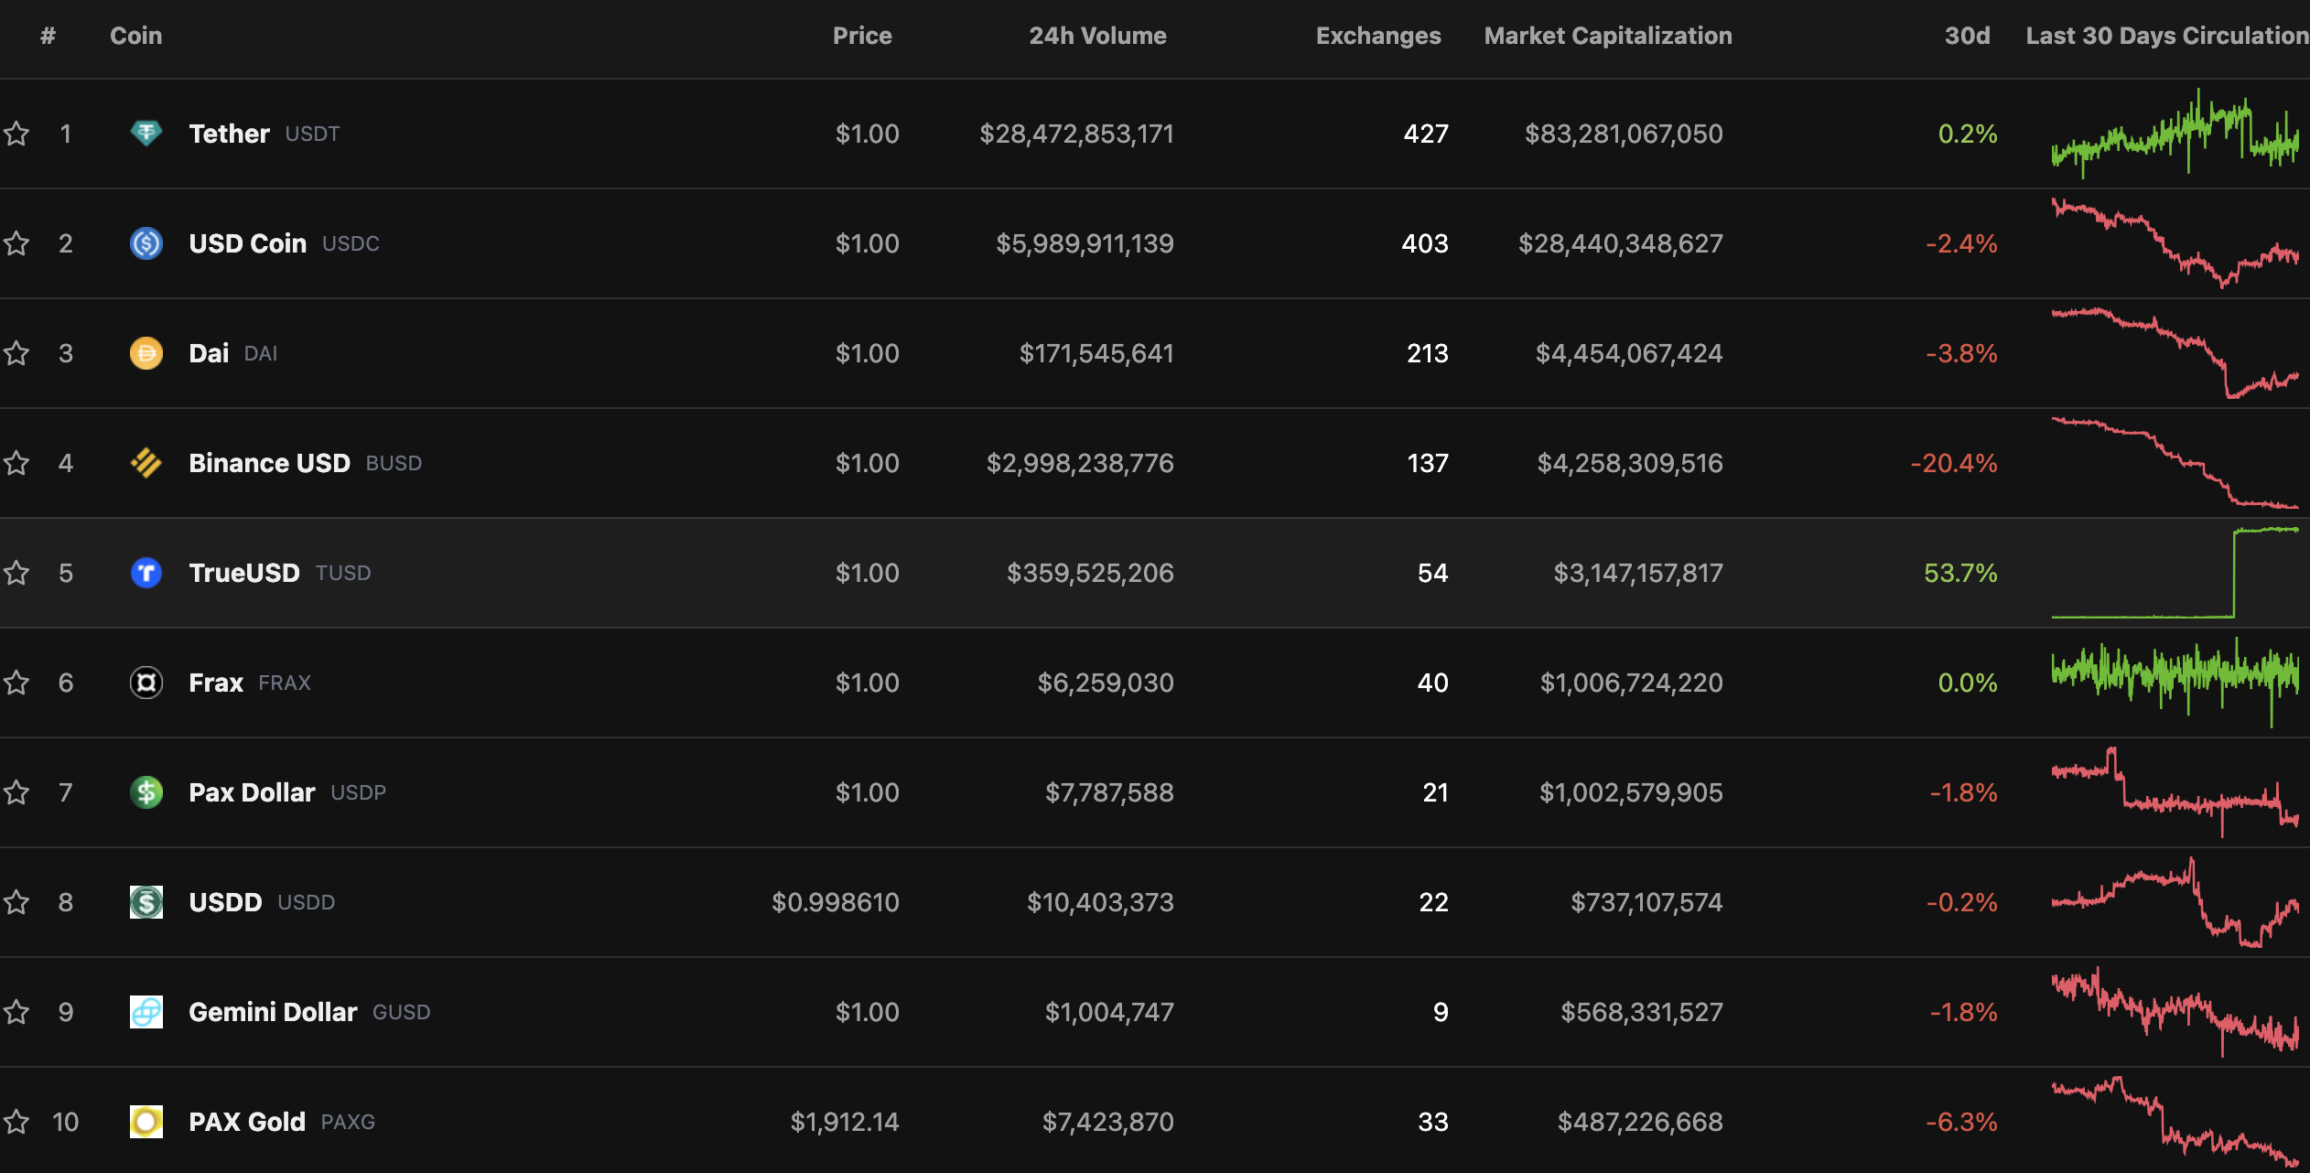Sort by the Market Capitalization column header

(1607, 36)
